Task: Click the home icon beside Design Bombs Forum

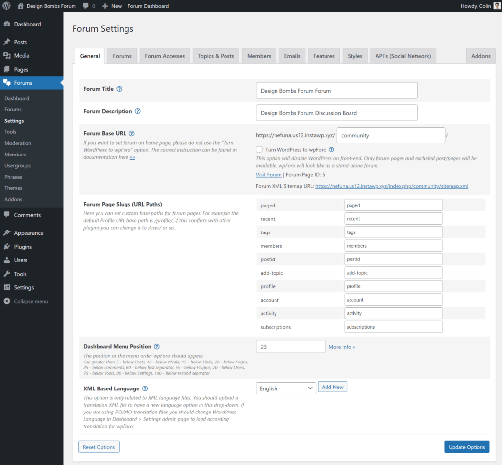Action: coord(21,6)
